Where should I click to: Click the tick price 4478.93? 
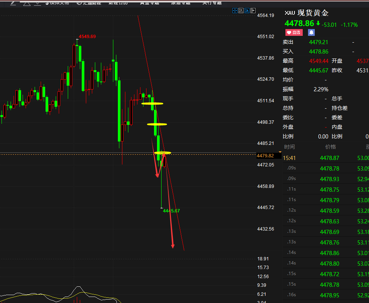329,179
